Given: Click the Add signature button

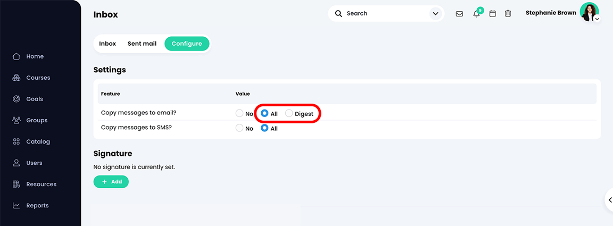Looking at the screenshot, I should point(111,182).
